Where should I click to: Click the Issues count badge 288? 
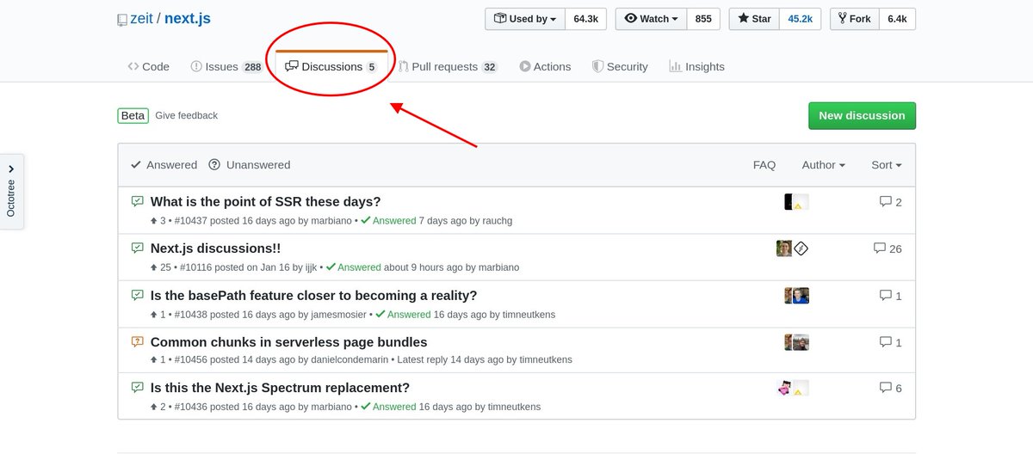coord(252,67)
